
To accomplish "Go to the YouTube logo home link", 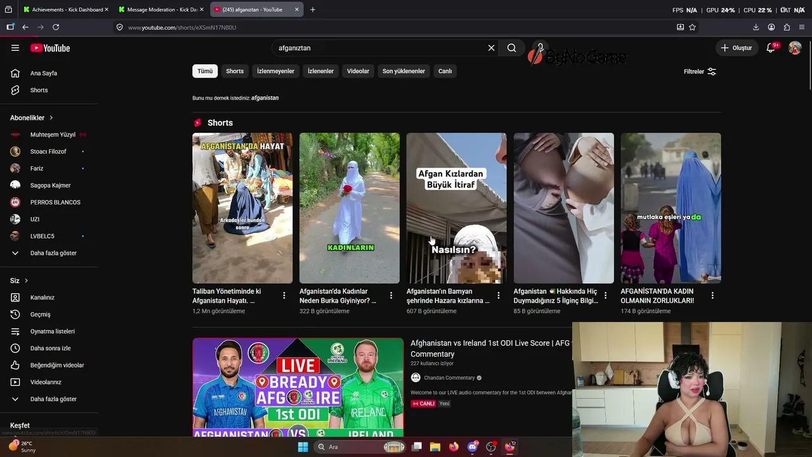I will coord(50,48).
